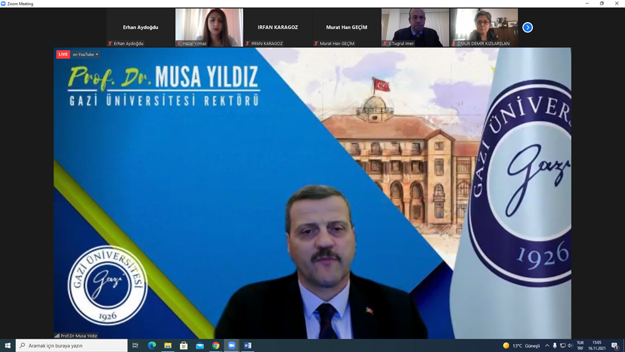The height and width of the screenshot is (352, 625).
Task: Open the volume control in the system tray
Action: (x=569, y=345)
